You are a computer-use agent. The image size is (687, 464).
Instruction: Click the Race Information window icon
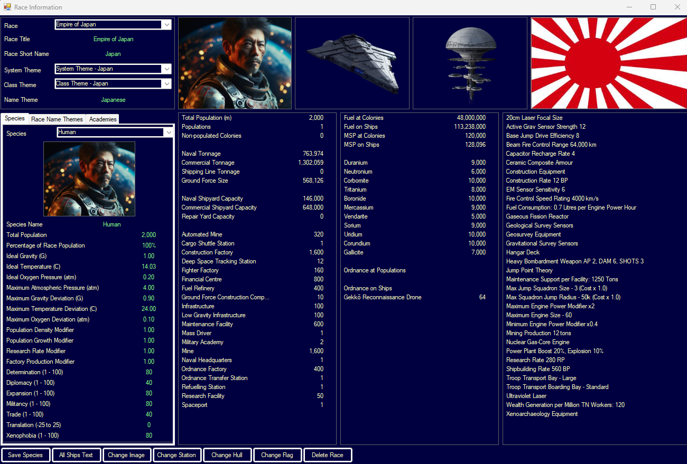pos(7,7)
